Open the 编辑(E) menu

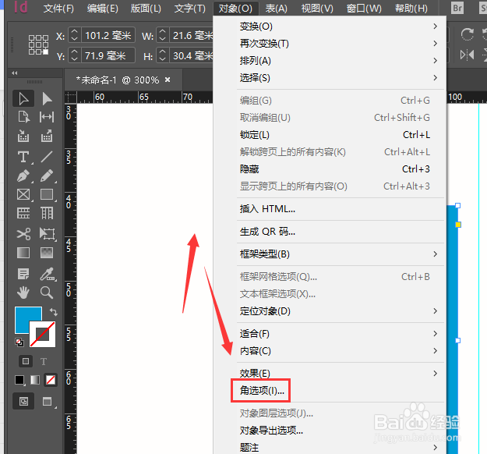tap(103, 9)
